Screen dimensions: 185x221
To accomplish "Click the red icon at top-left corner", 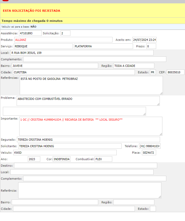I will pyautogui.click(x=5, y=1).
